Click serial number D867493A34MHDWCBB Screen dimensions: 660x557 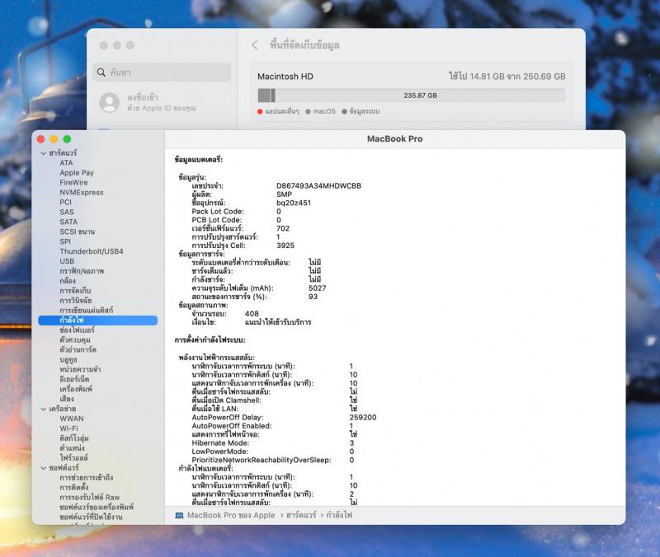click(318, 186)
